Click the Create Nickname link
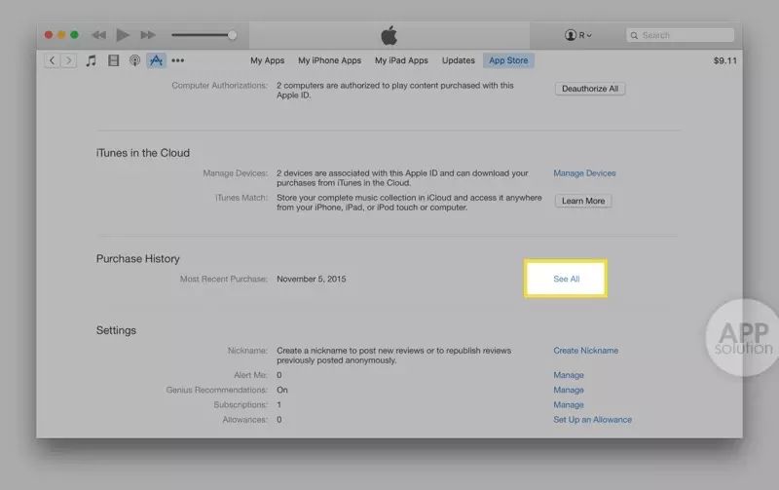779x490 pixels. pyautogui.click(x=586, y=351)
